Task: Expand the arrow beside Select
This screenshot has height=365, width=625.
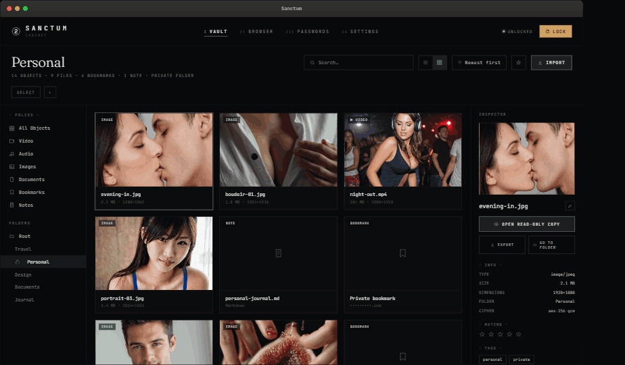Action: click(50, 93)
